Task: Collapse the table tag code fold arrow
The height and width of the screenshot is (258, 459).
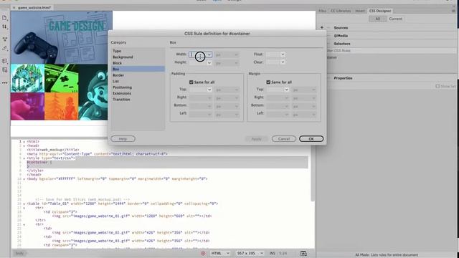Action: tap(24, 204)
